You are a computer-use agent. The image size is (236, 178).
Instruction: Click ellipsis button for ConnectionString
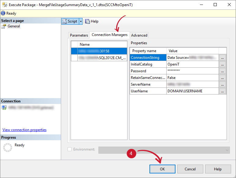pyautogui.click(x=223, y=58)
